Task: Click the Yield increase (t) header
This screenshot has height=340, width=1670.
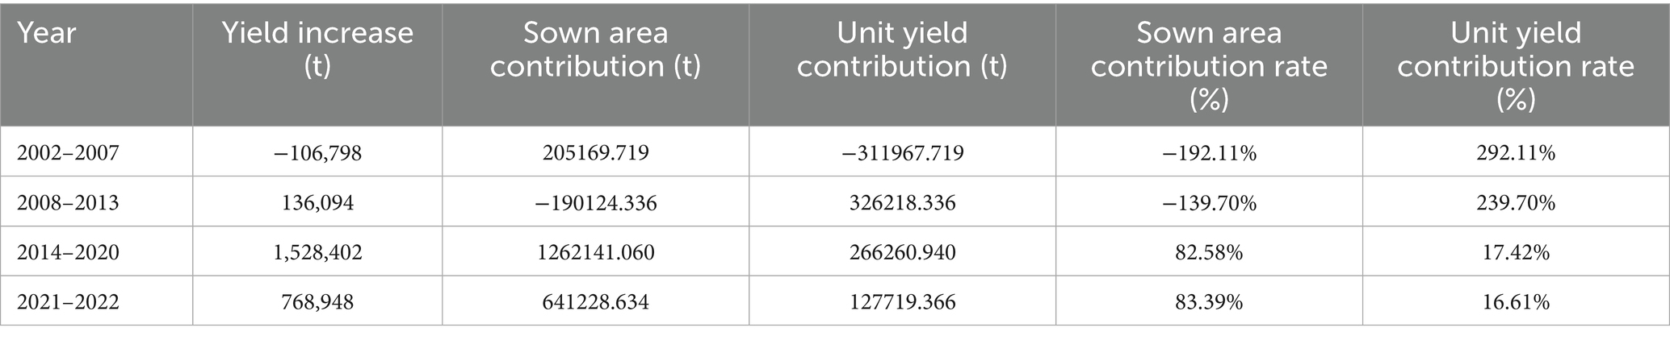Action: click(317, 49)
